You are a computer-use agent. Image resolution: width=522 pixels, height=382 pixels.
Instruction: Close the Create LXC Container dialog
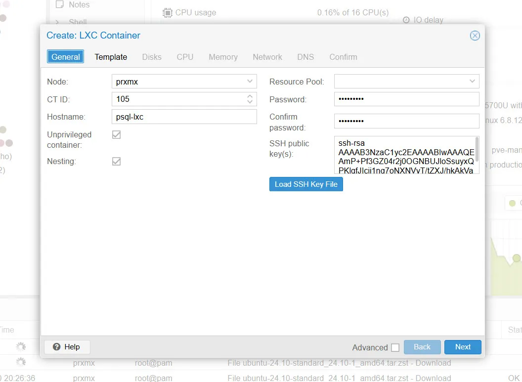pyautogui.click(x=475, y=36)
